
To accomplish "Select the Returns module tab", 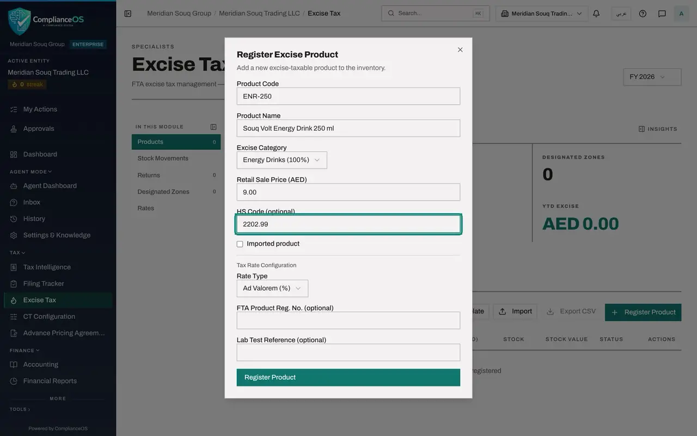I will click(x=176, y=175).
